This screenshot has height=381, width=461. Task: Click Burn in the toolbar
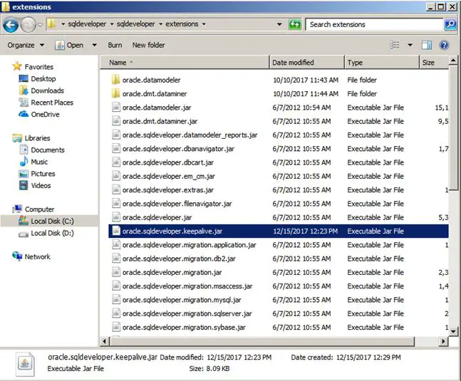115,45
